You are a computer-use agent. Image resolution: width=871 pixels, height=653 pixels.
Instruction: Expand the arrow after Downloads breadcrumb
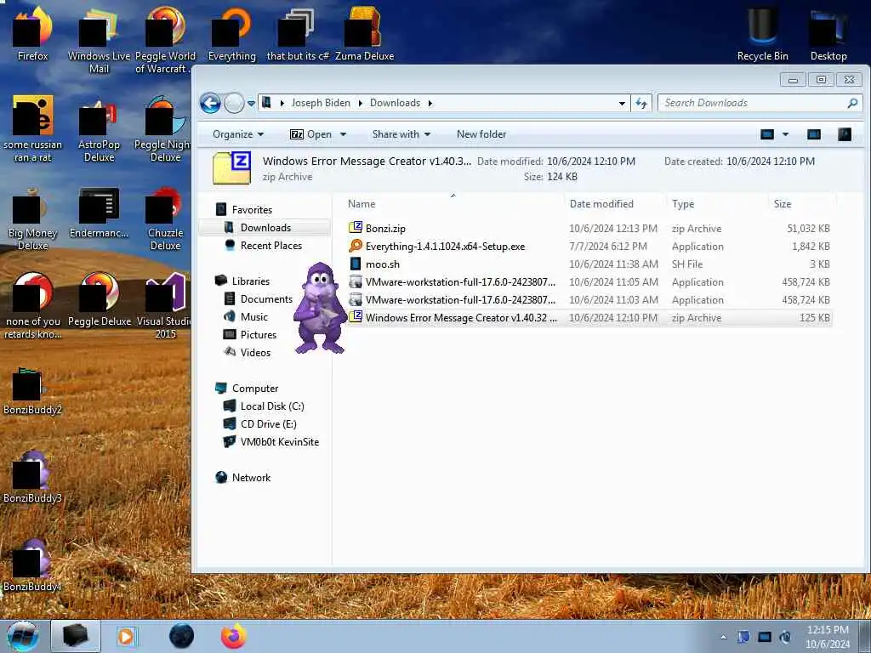(430, 103)
